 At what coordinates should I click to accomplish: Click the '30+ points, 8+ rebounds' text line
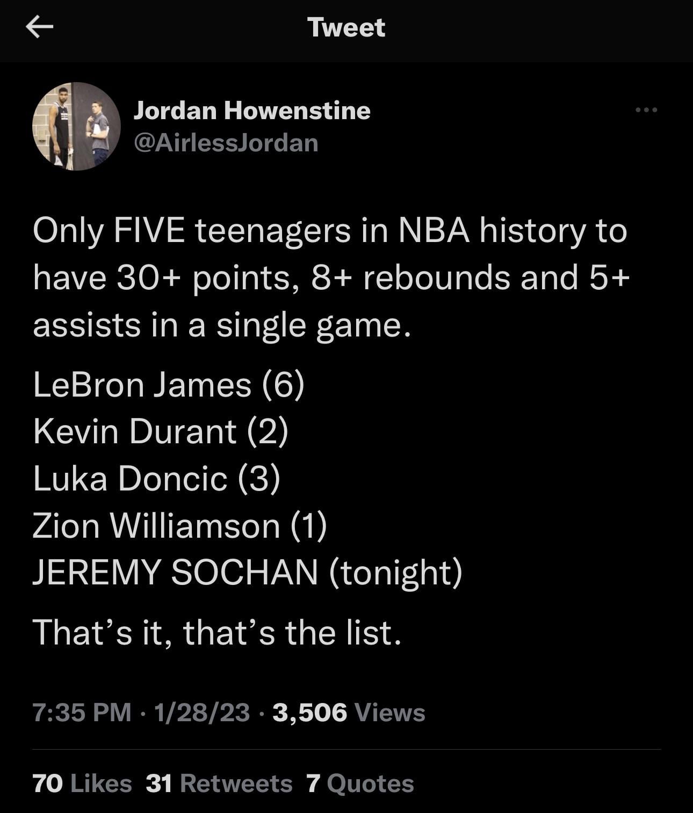(330, 278)
